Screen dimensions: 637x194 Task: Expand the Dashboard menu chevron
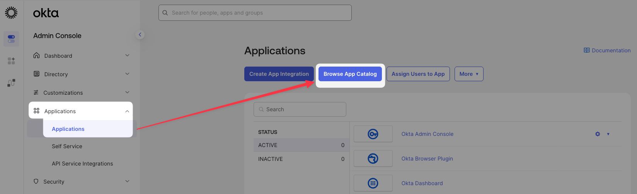click(x=127, y=55)
